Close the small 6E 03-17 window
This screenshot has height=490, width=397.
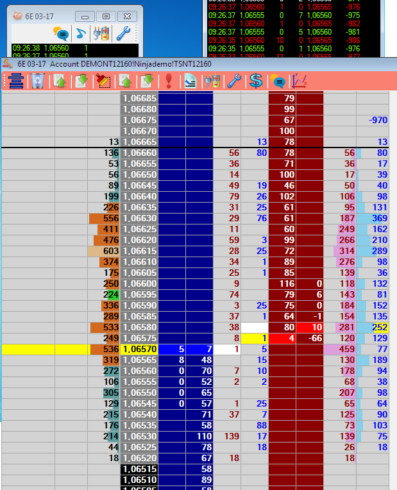tap(127, 16)
